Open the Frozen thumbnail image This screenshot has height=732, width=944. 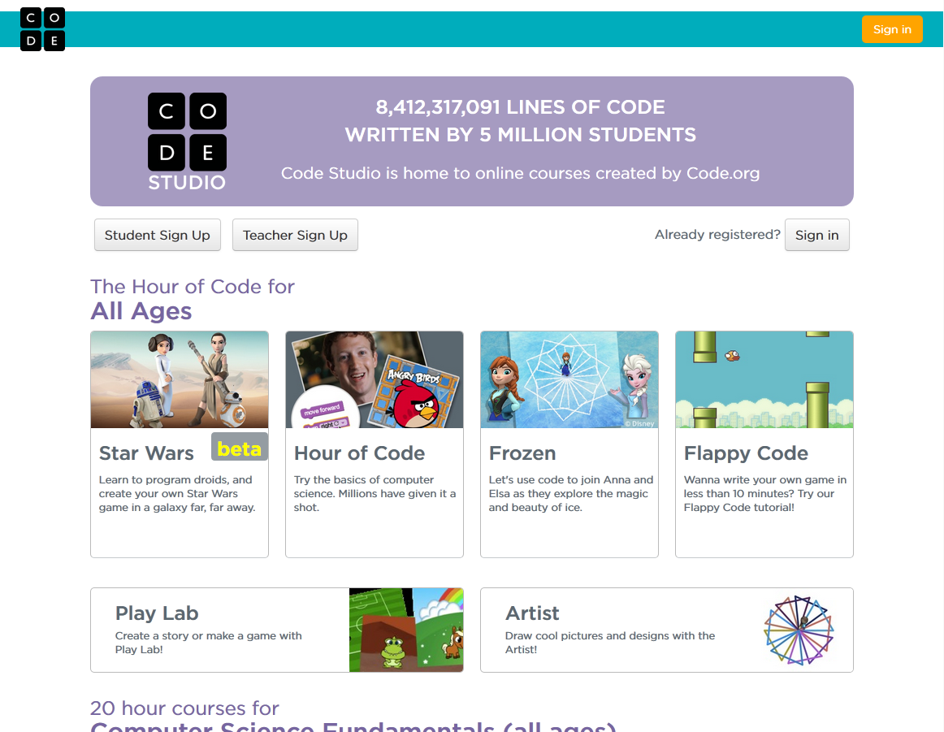569,380
